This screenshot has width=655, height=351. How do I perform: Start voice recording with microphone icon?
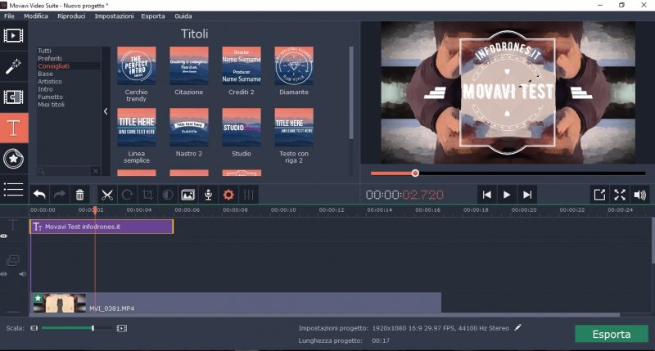208,195
